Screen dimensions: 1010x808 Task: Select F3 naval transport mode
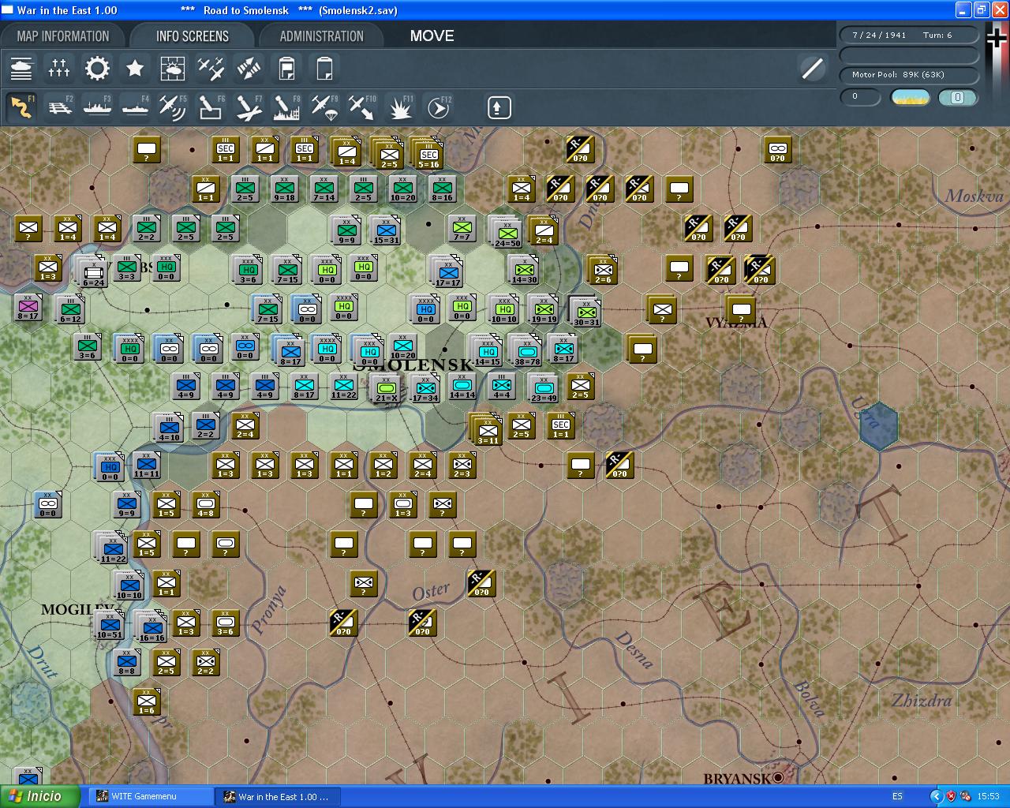click(x=97, y=107)
